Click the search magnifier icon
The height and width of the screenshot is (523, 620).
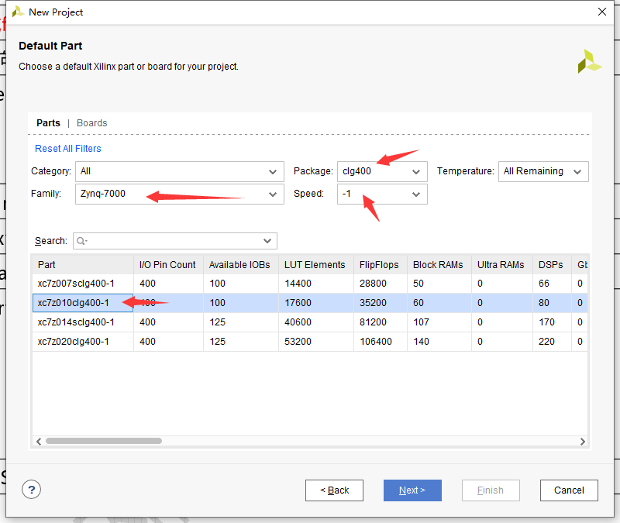click(x=81, y=241)
